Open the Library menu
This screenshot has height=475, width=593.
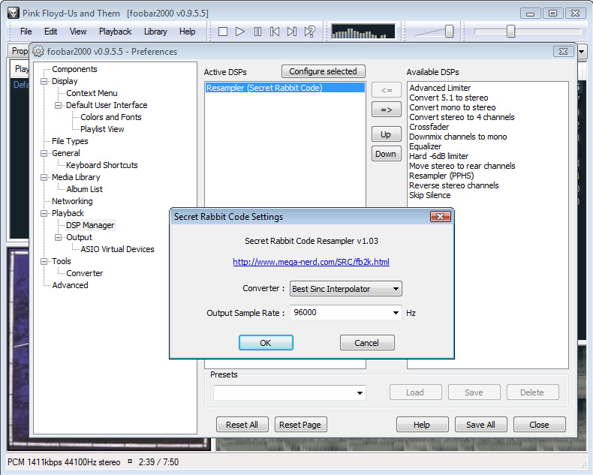tap(155, 32)
